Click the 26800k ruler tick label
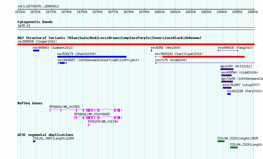Image resolution: width=263 pixels, height=159 pixels. click(160, 12)
